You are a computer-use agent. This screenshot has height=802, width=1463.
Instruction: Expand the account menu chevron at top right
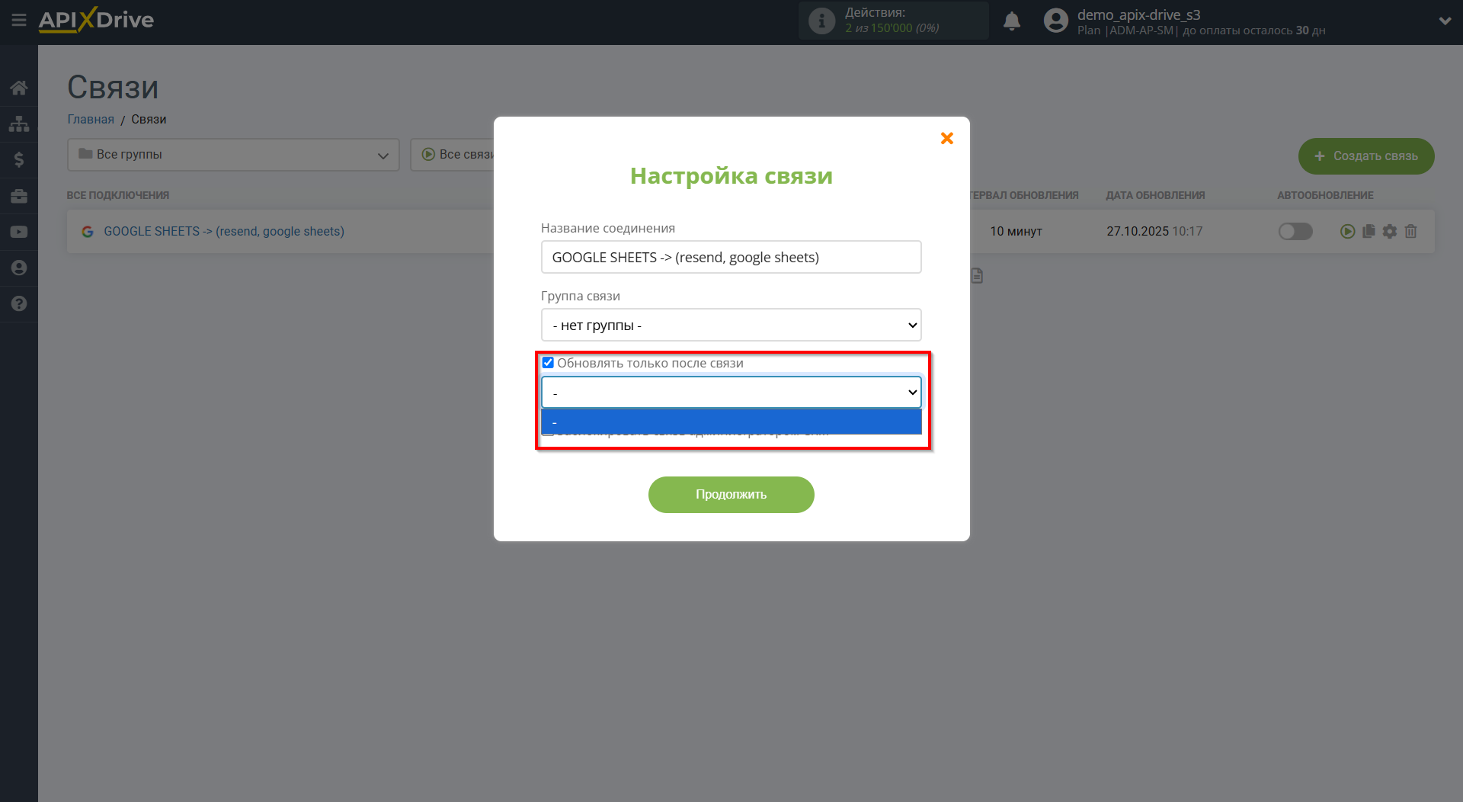(x=1445, y=21)
